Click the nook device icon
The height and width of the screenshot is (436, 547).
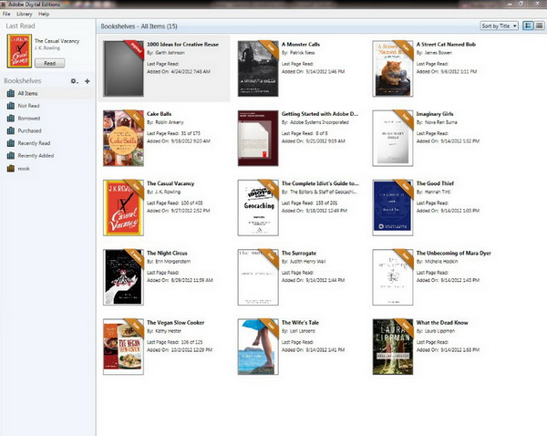click(10, 168)
